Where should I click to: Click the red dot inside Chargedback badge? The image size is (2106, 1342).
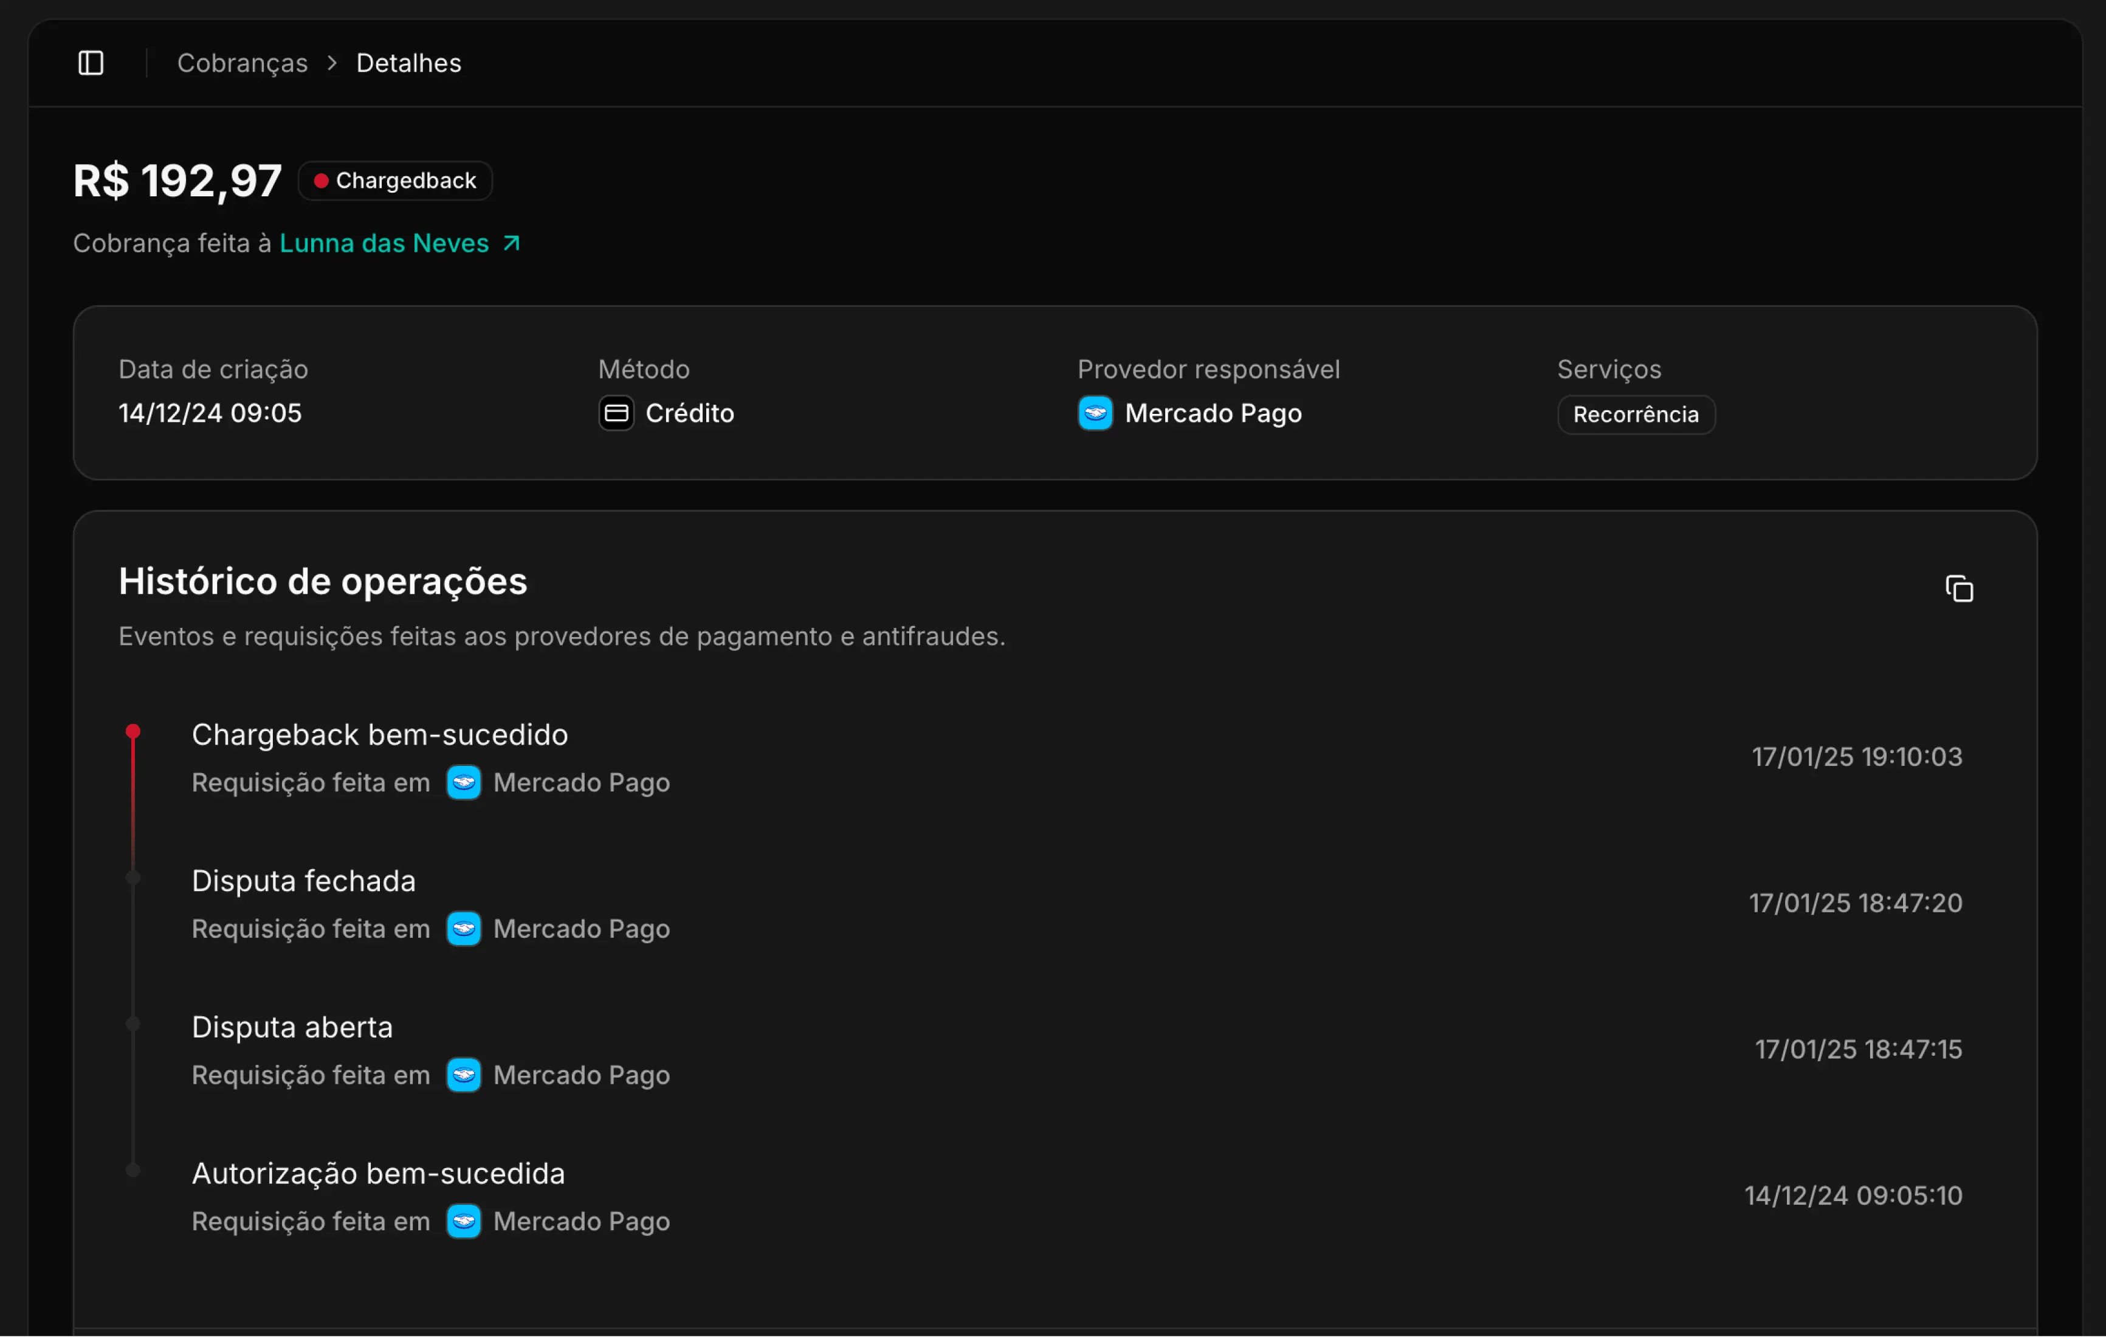tap(321, 181)
